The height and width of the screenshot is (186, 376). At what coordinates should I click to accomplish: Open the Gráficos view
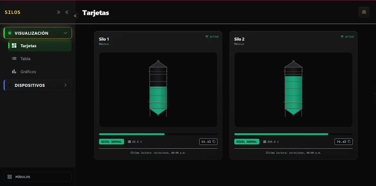(x=40, y=71)
